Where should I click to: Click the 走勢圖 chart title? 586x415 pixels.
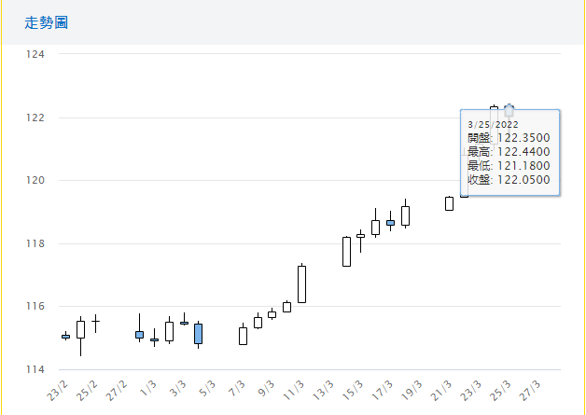[x=47, y=21]
